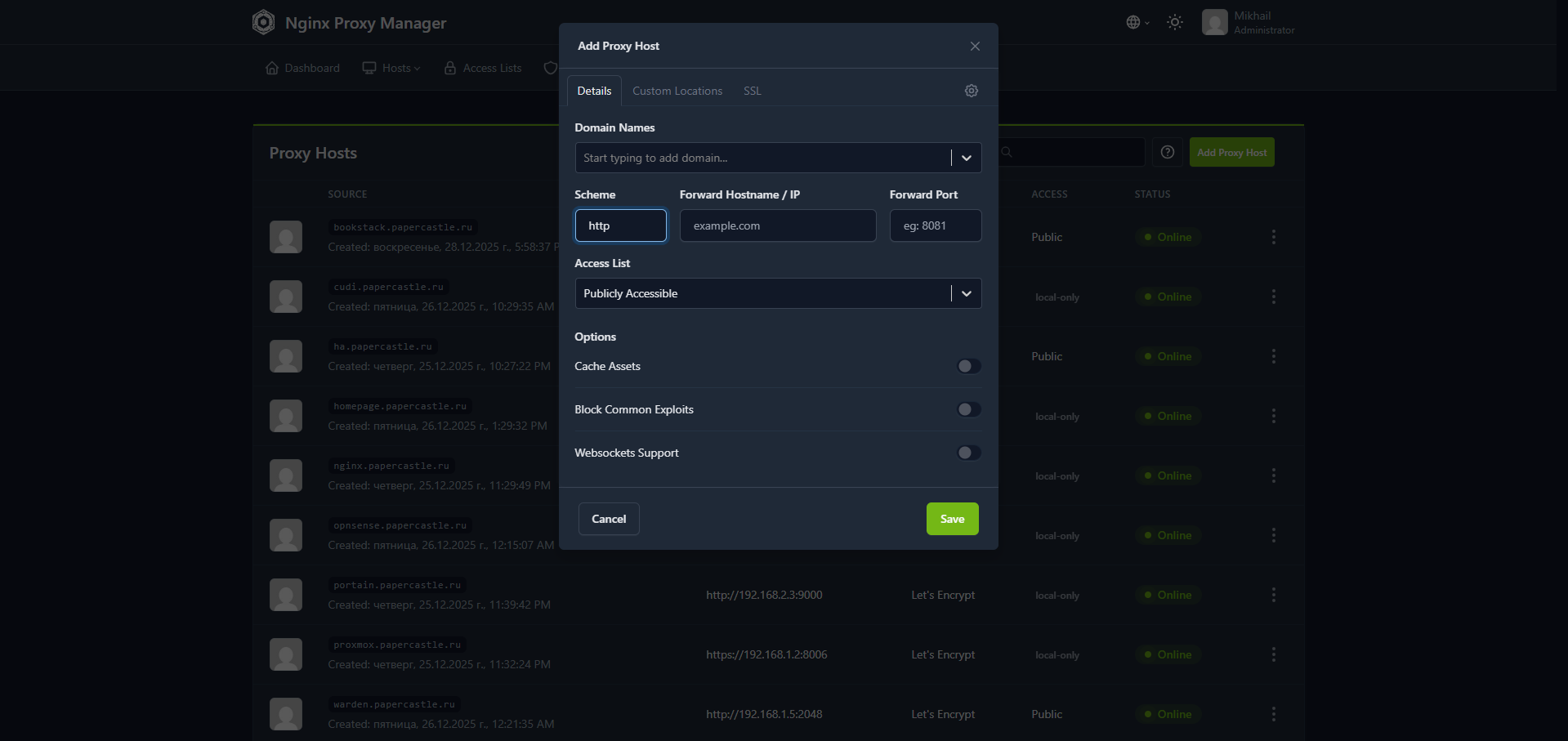1568x741 pixels.
Task: Click destination https://192.168.1.2:8006
Action: pos(767,654)
